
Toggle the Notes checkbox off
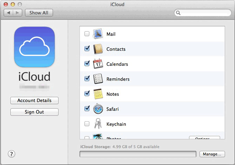87,93
